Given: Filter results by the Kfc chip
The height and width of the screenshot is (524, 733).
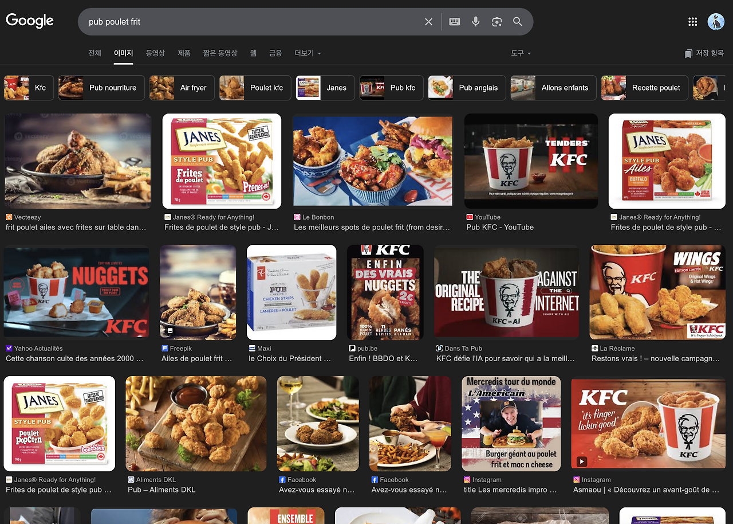Looking at the screenshot, I should click(x=29, y=88).
